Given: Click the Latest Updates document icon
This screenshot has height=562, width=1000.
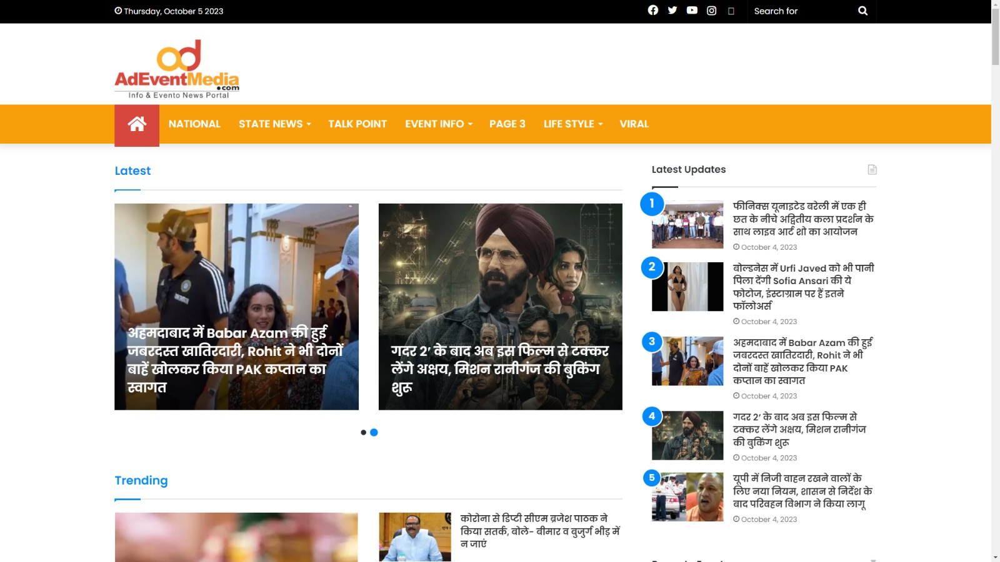Looking at the screenshot, I should [872, 170].
